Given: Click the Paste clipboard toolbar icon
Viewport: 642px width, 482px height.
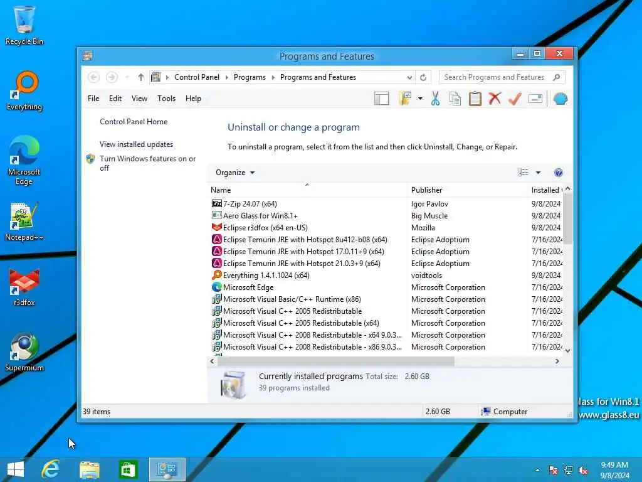Looking at the screenshot, I should (x=475, y=99).
